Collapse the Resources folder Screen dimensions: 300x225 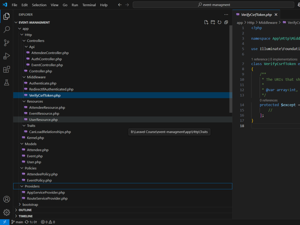(x=24, y=101)
